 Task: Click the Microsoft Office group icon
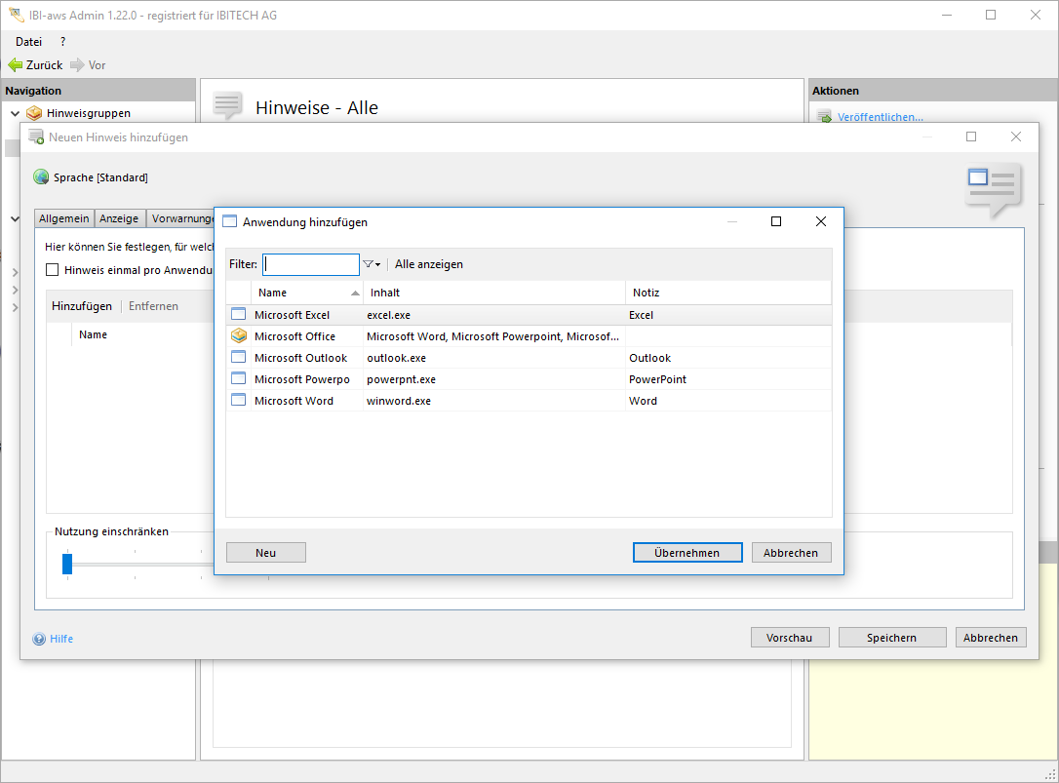239,336
